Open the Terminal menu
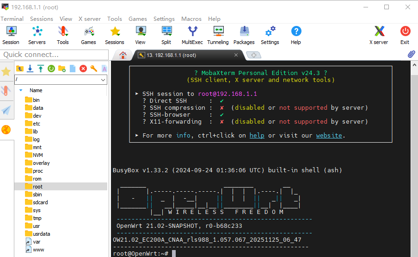The image size is (418, 257). click(x=12, y=19)
